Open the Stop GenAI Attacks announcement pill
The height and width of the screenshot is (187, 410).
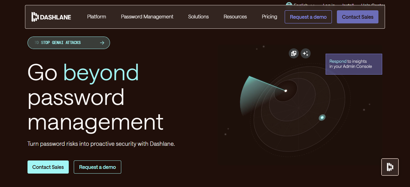[x=69, y=43]
